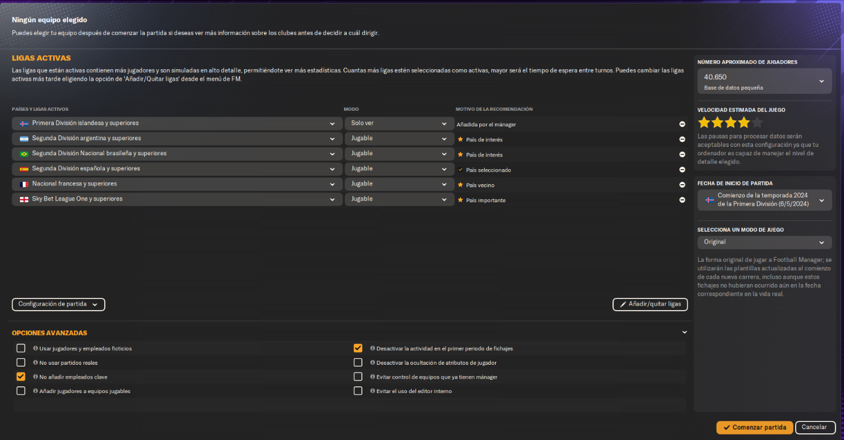Uncheck 'Desactivar la actividad en el primer periodo de fichajes'

(x=358, y=349)
